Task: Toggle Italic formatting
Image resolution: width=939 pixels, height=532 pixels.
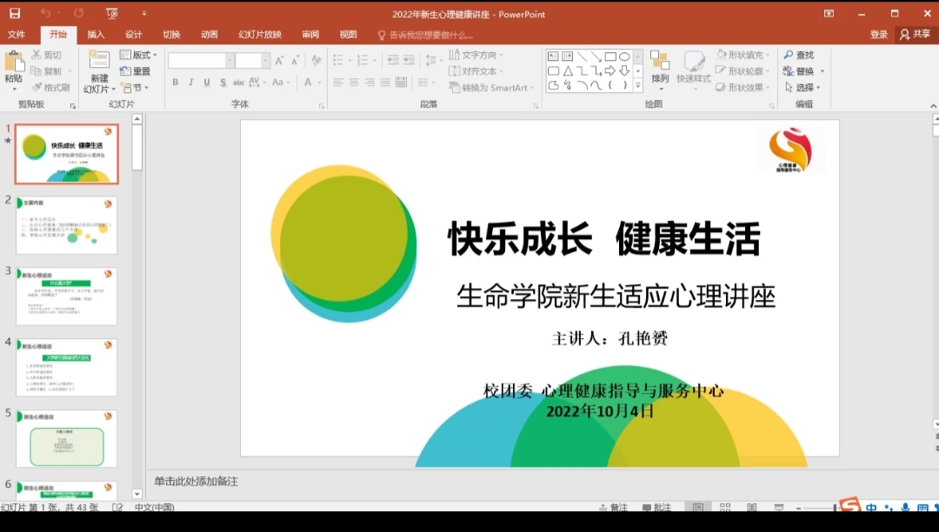Action: pyautogui.click(x=190, y=83)
